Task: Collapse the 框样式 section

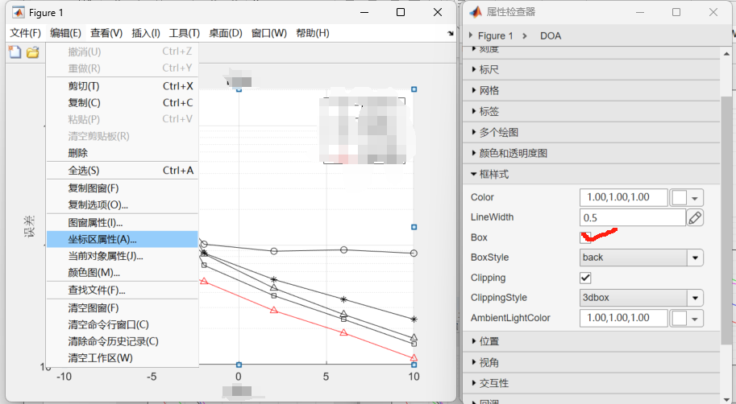Action: tap(591, 175)
